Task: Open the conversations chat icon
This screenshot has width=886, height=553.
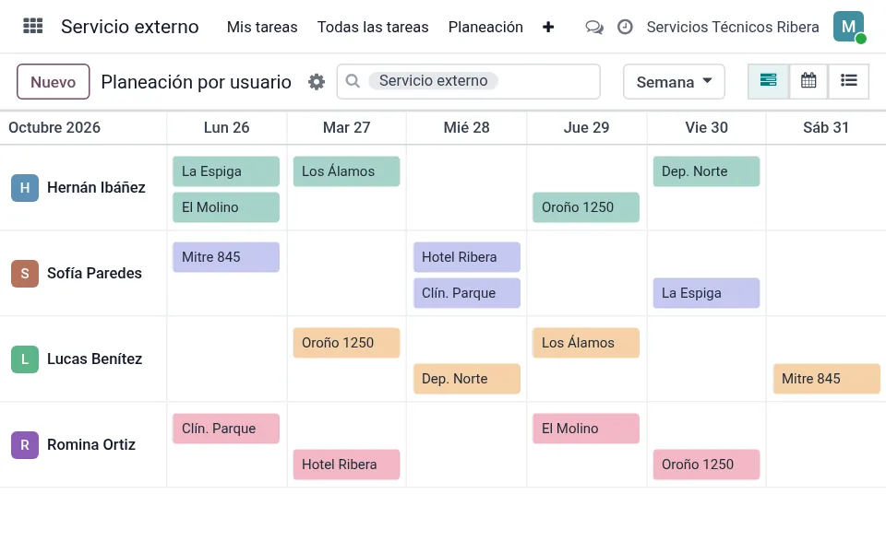Action: [593, 27]
